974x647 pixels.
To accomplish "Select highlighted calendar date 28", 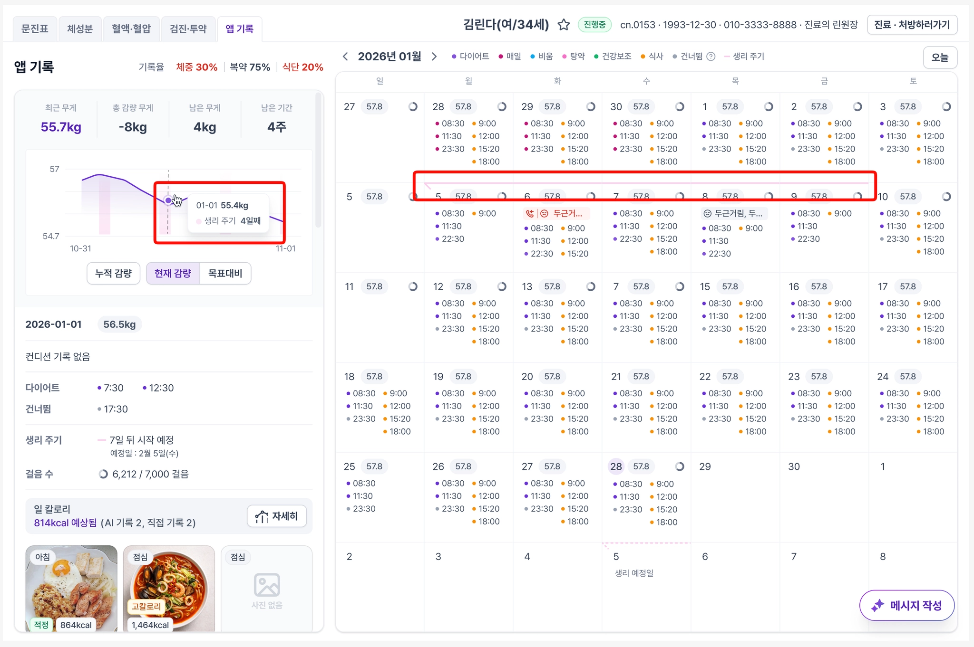I will pos(616,466).
